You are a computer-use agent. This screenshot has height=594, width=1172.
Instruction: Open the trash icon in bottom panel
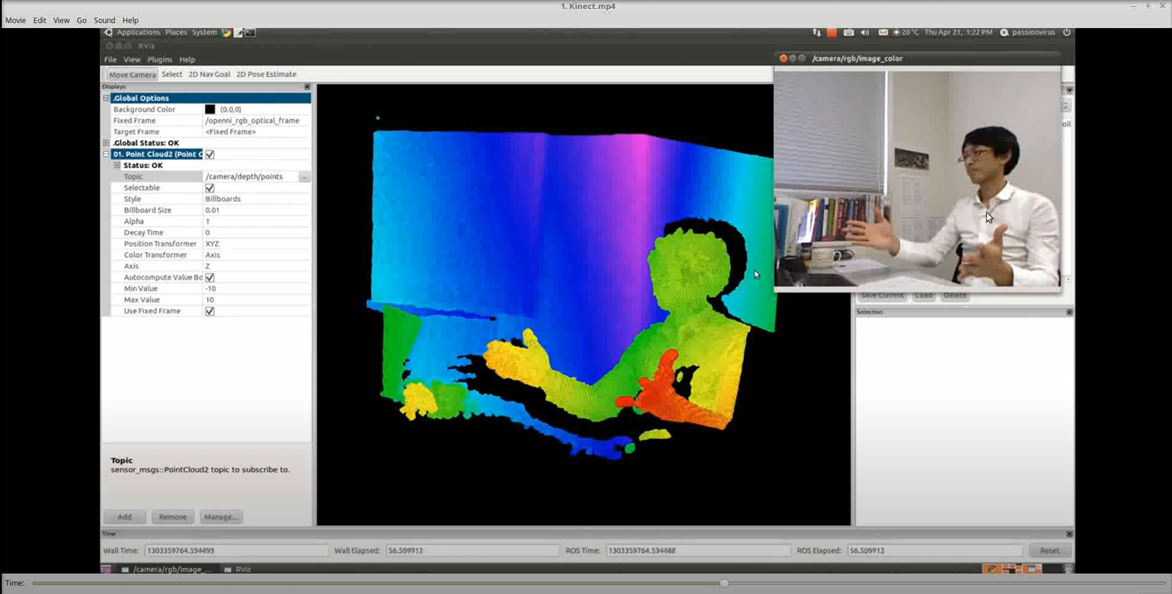(x=1068, y=569)
